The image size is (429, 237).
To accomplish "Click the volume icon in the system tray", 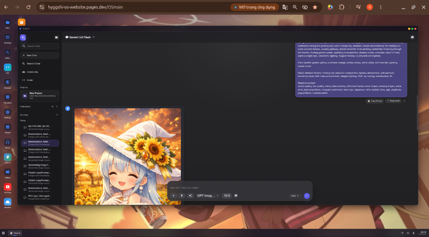I will pyautogui.click(x=408, y=233).
